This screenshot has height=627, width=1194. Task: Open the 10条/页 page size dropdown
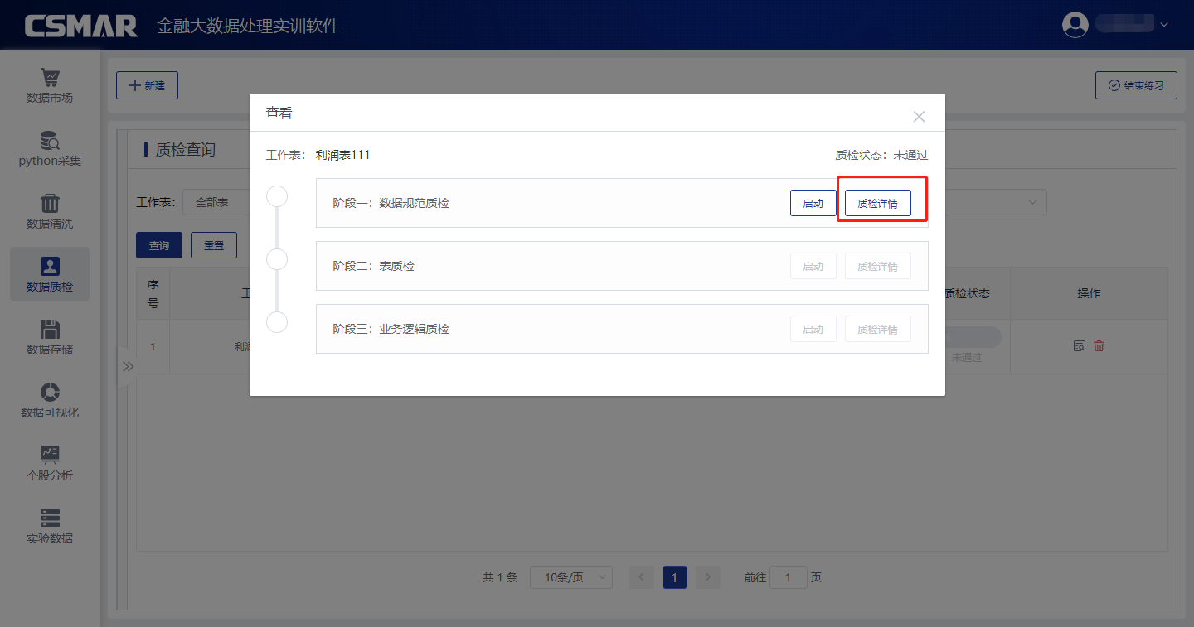point(570,577)
